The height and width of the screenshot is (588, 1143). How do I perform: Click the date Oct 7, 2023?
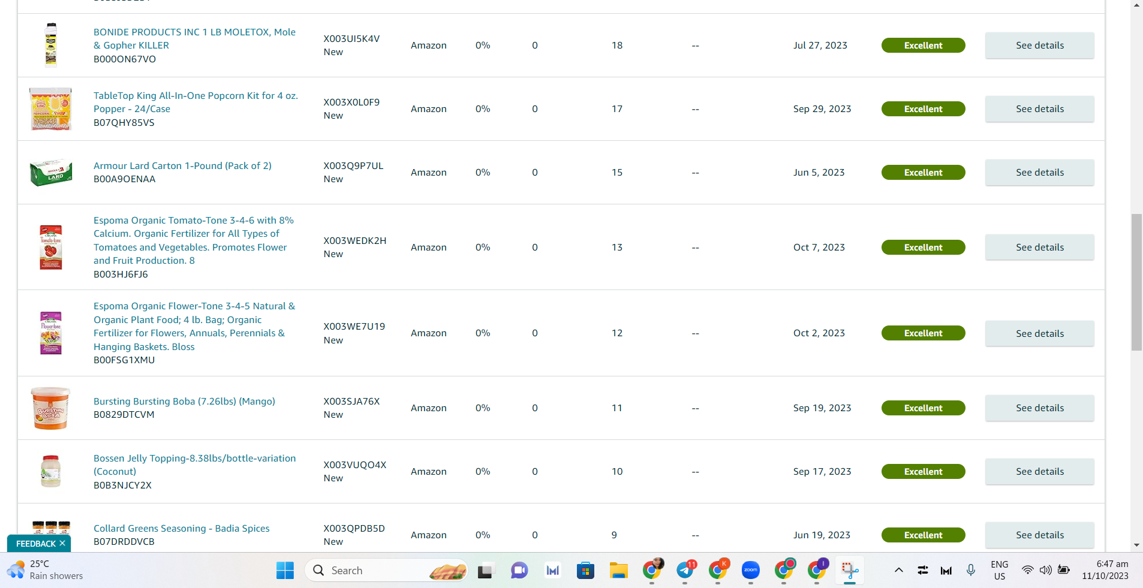(819, 247)
